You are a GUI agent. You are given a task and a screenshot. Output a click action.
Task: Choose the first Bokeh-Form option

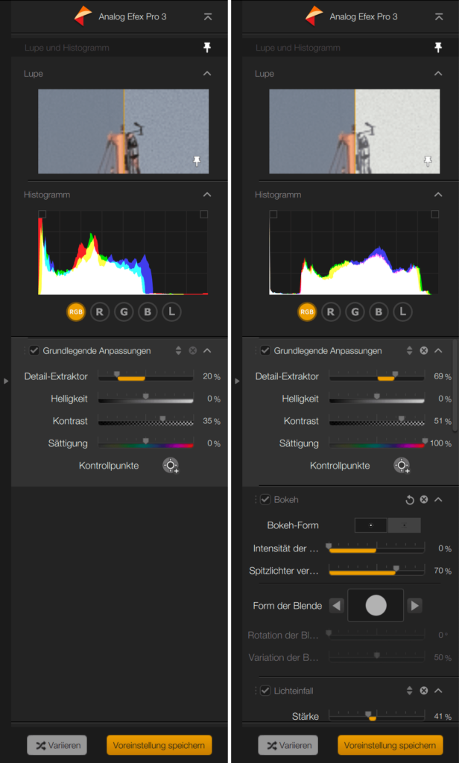[371, 525]
